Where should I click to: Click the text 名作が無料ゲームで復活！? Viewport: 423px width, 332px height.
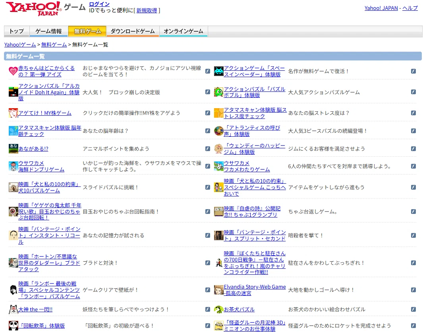pyautogui.click(x=318, y=71)
